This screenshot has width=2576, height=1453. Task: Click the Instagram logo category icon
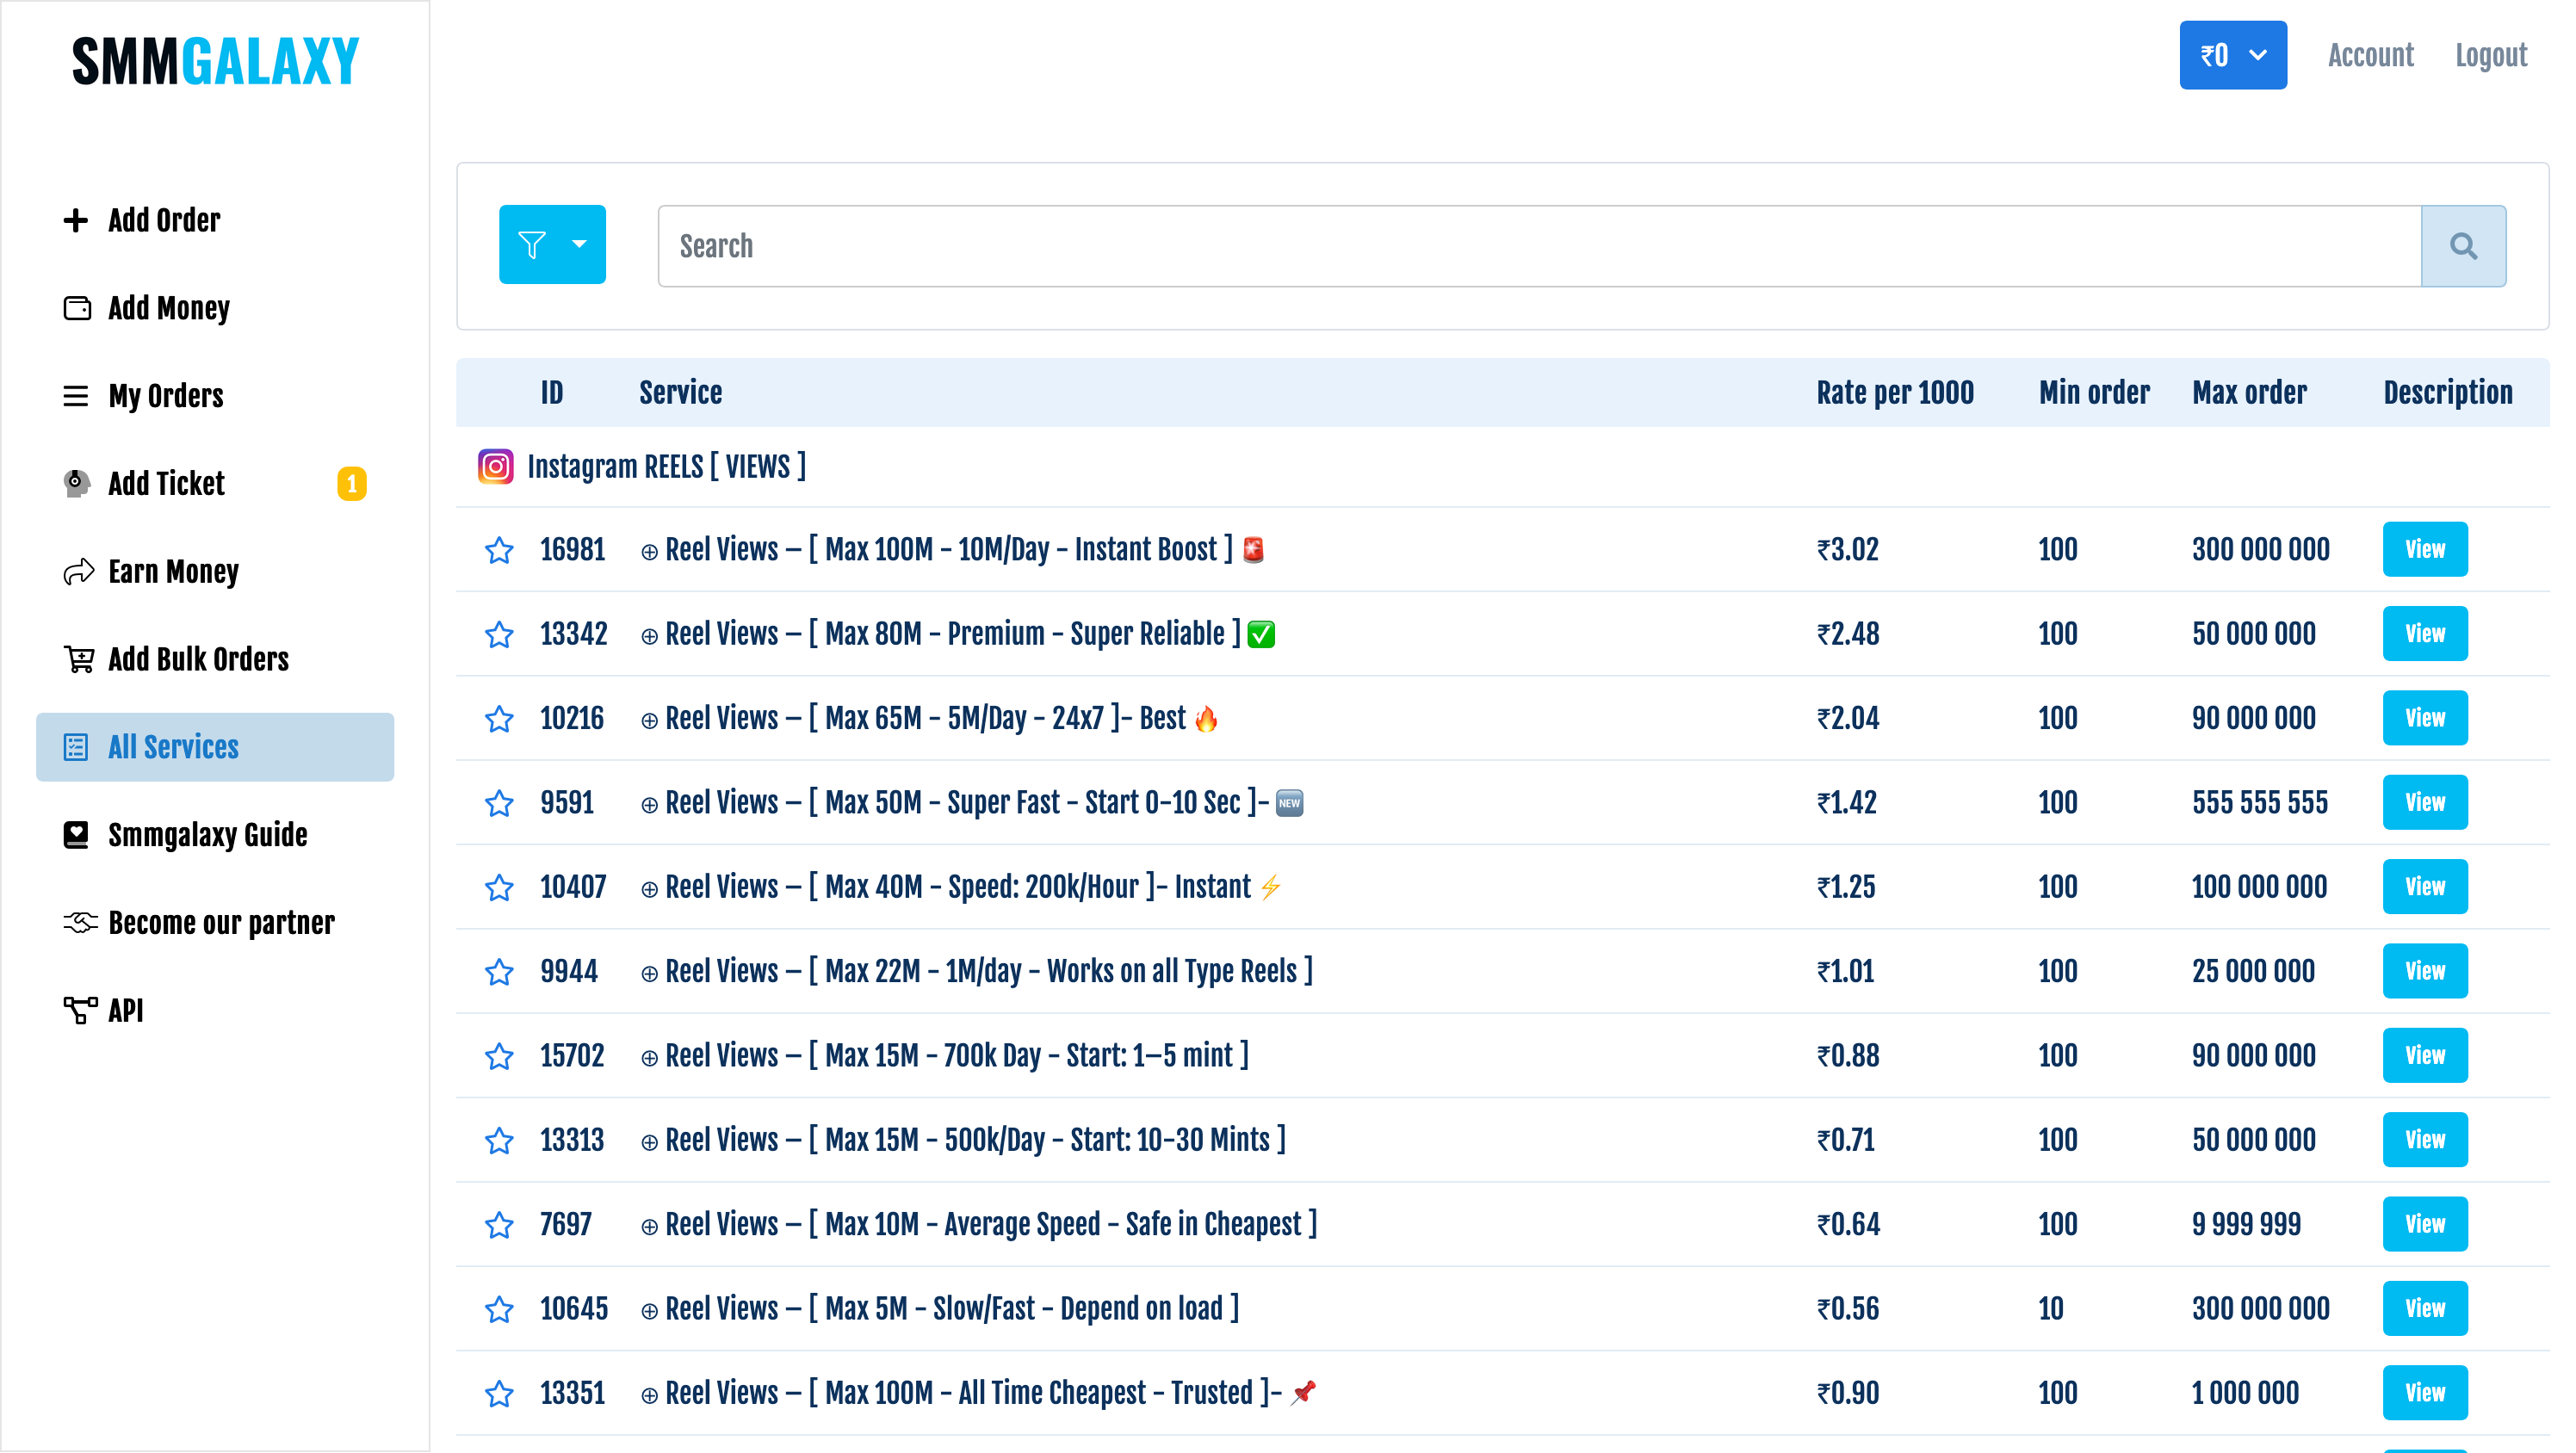tap(495, 467)
